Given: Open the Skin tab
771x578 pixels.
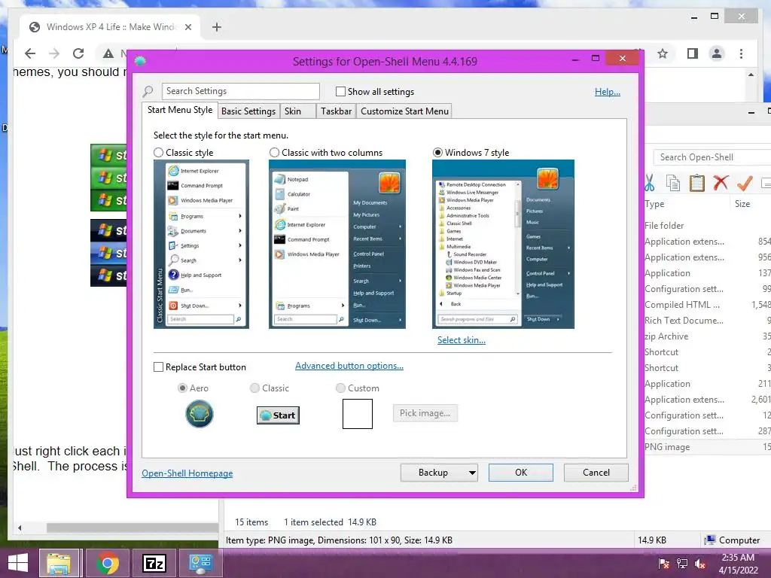Looking at the screenshot, I should 297,111.
